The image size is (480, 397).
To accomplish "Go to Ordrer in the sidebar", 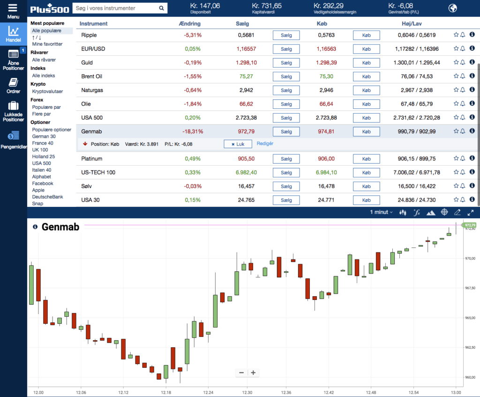I will click(x=14, y=85).
